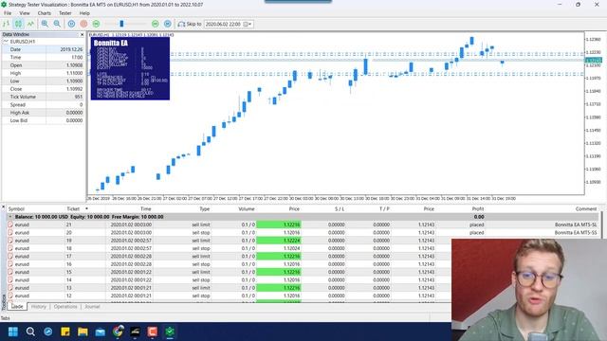The height and width of the screenshot is (341, 607).
Task: Switch to line chart type
Action: coord(30,24)
